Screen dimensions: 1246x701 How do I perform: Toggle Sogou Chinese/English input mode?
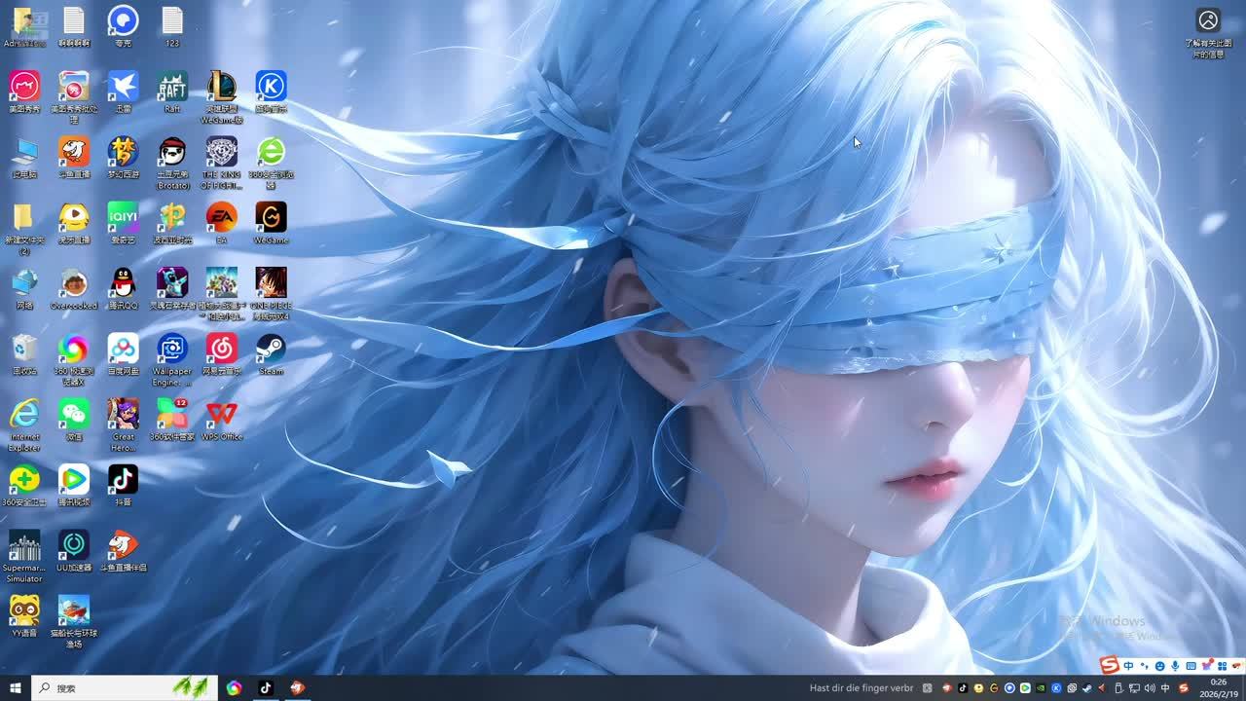[1128, 666]
